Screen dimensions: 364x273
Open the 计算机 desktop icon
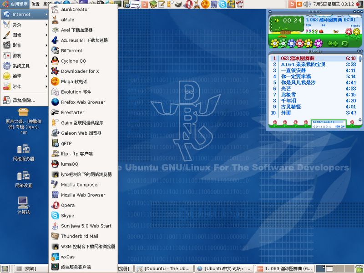pyautogui.click(x=24, y=206)
